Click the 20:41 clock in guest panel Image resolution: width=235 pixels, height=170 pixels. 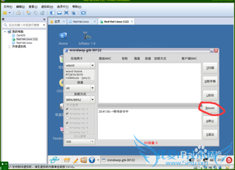tap(220, 160)
